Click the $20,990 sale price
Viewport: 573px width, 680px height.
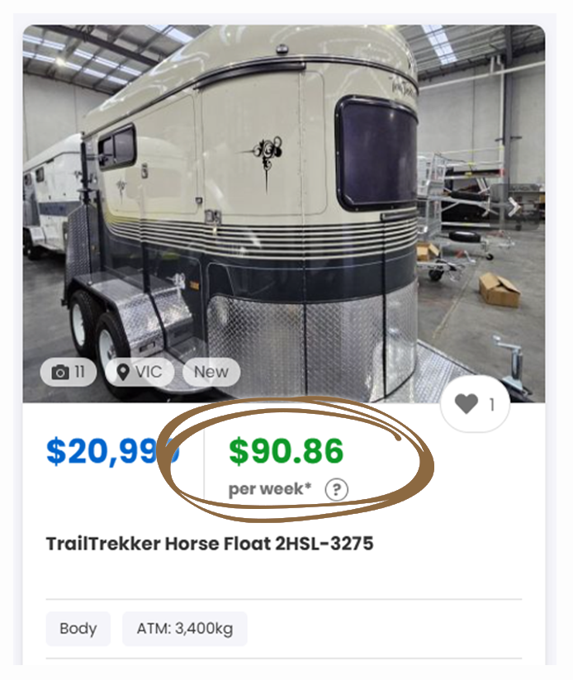(112, 452)
